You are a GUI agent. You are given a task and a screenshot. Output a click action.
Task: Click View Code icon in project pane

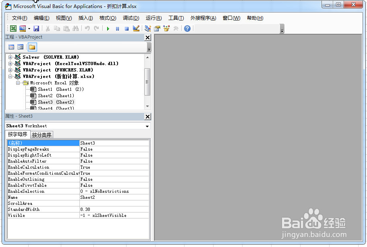click(x=11, y=47)
